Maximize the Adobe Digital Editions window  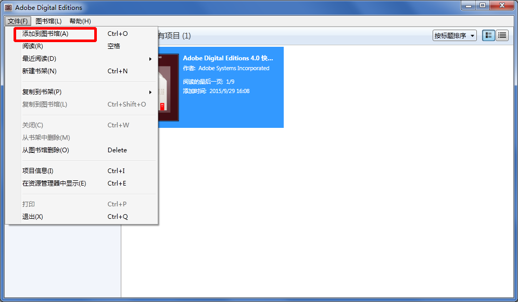pos(483,5)
